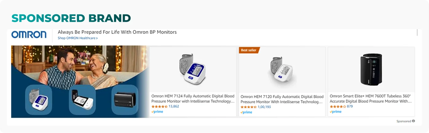Image resolution: width=429 pixels, height=133 pixels.
Task: Click the Omron HEM 7120 product title
Action: tap(282, 99)
